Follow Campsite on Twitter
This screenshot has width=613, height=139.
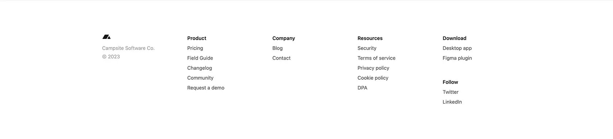(x=451, y=92)
